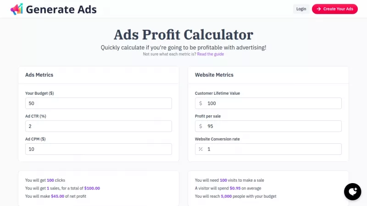Image resolution: width=367 pixels, height=206 pixels.
Task: Focus the Your Budget input field
Action: coord(99,103)
